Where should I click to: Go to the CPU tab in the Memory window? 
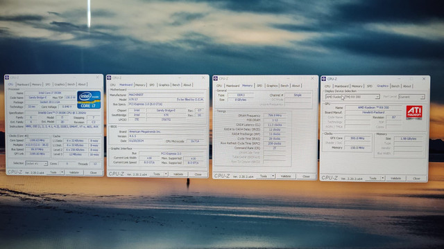pos(219,86)
